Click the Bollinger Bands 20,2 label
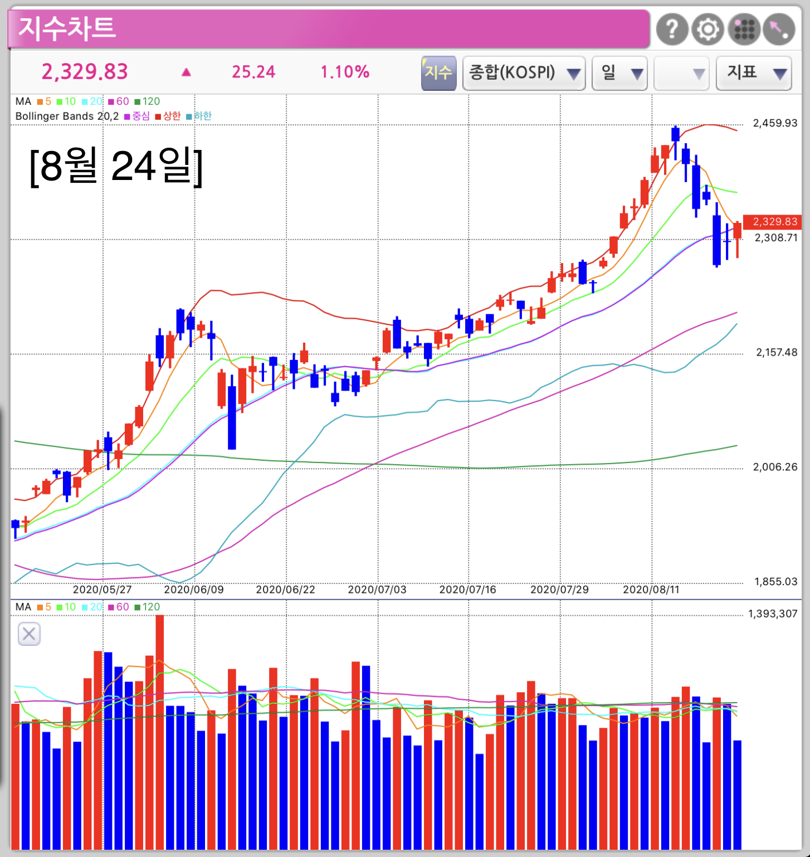810x857 pixels. pos(67,116)
